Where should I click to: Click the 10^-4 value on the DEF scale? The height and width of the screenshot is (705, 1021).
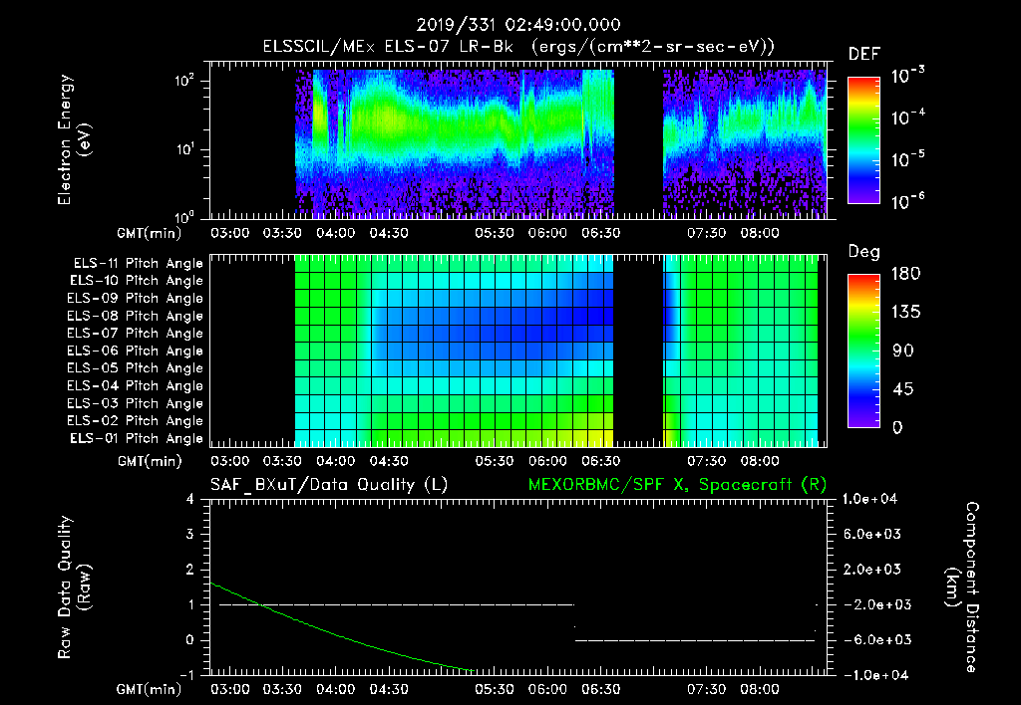tap(907, 117)
